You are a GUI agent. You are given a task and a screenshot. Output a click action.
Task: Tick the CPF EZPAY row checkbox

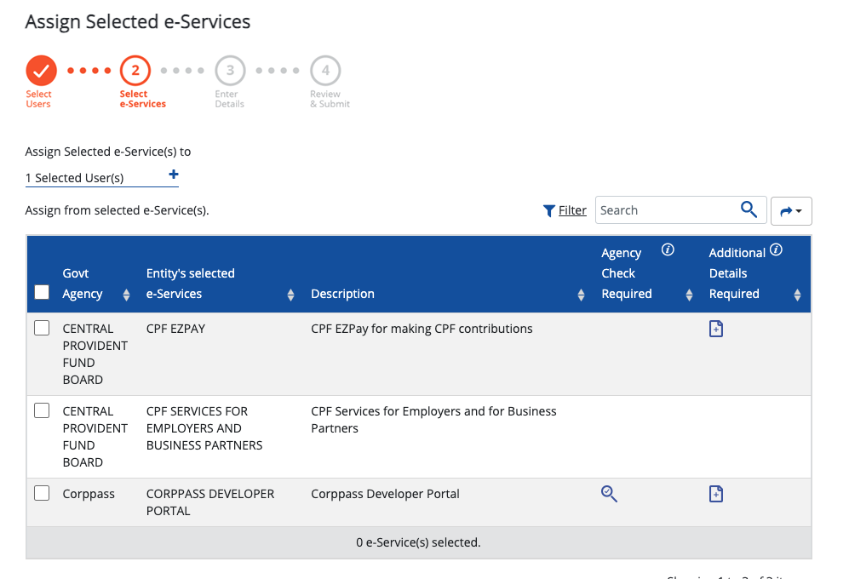click(42, 328)
